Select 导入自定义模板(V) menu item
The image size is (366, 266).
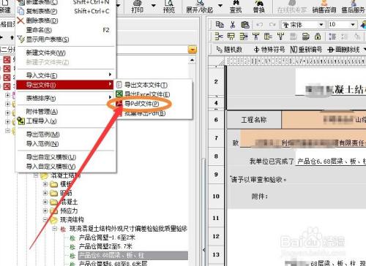coord(65,167)
